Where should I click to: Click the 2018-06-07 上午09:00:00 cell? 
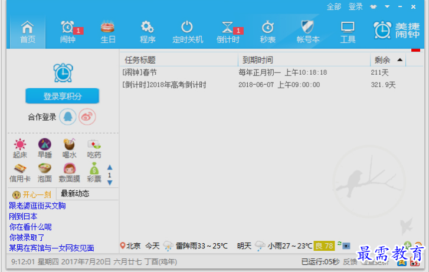[279, 85]
